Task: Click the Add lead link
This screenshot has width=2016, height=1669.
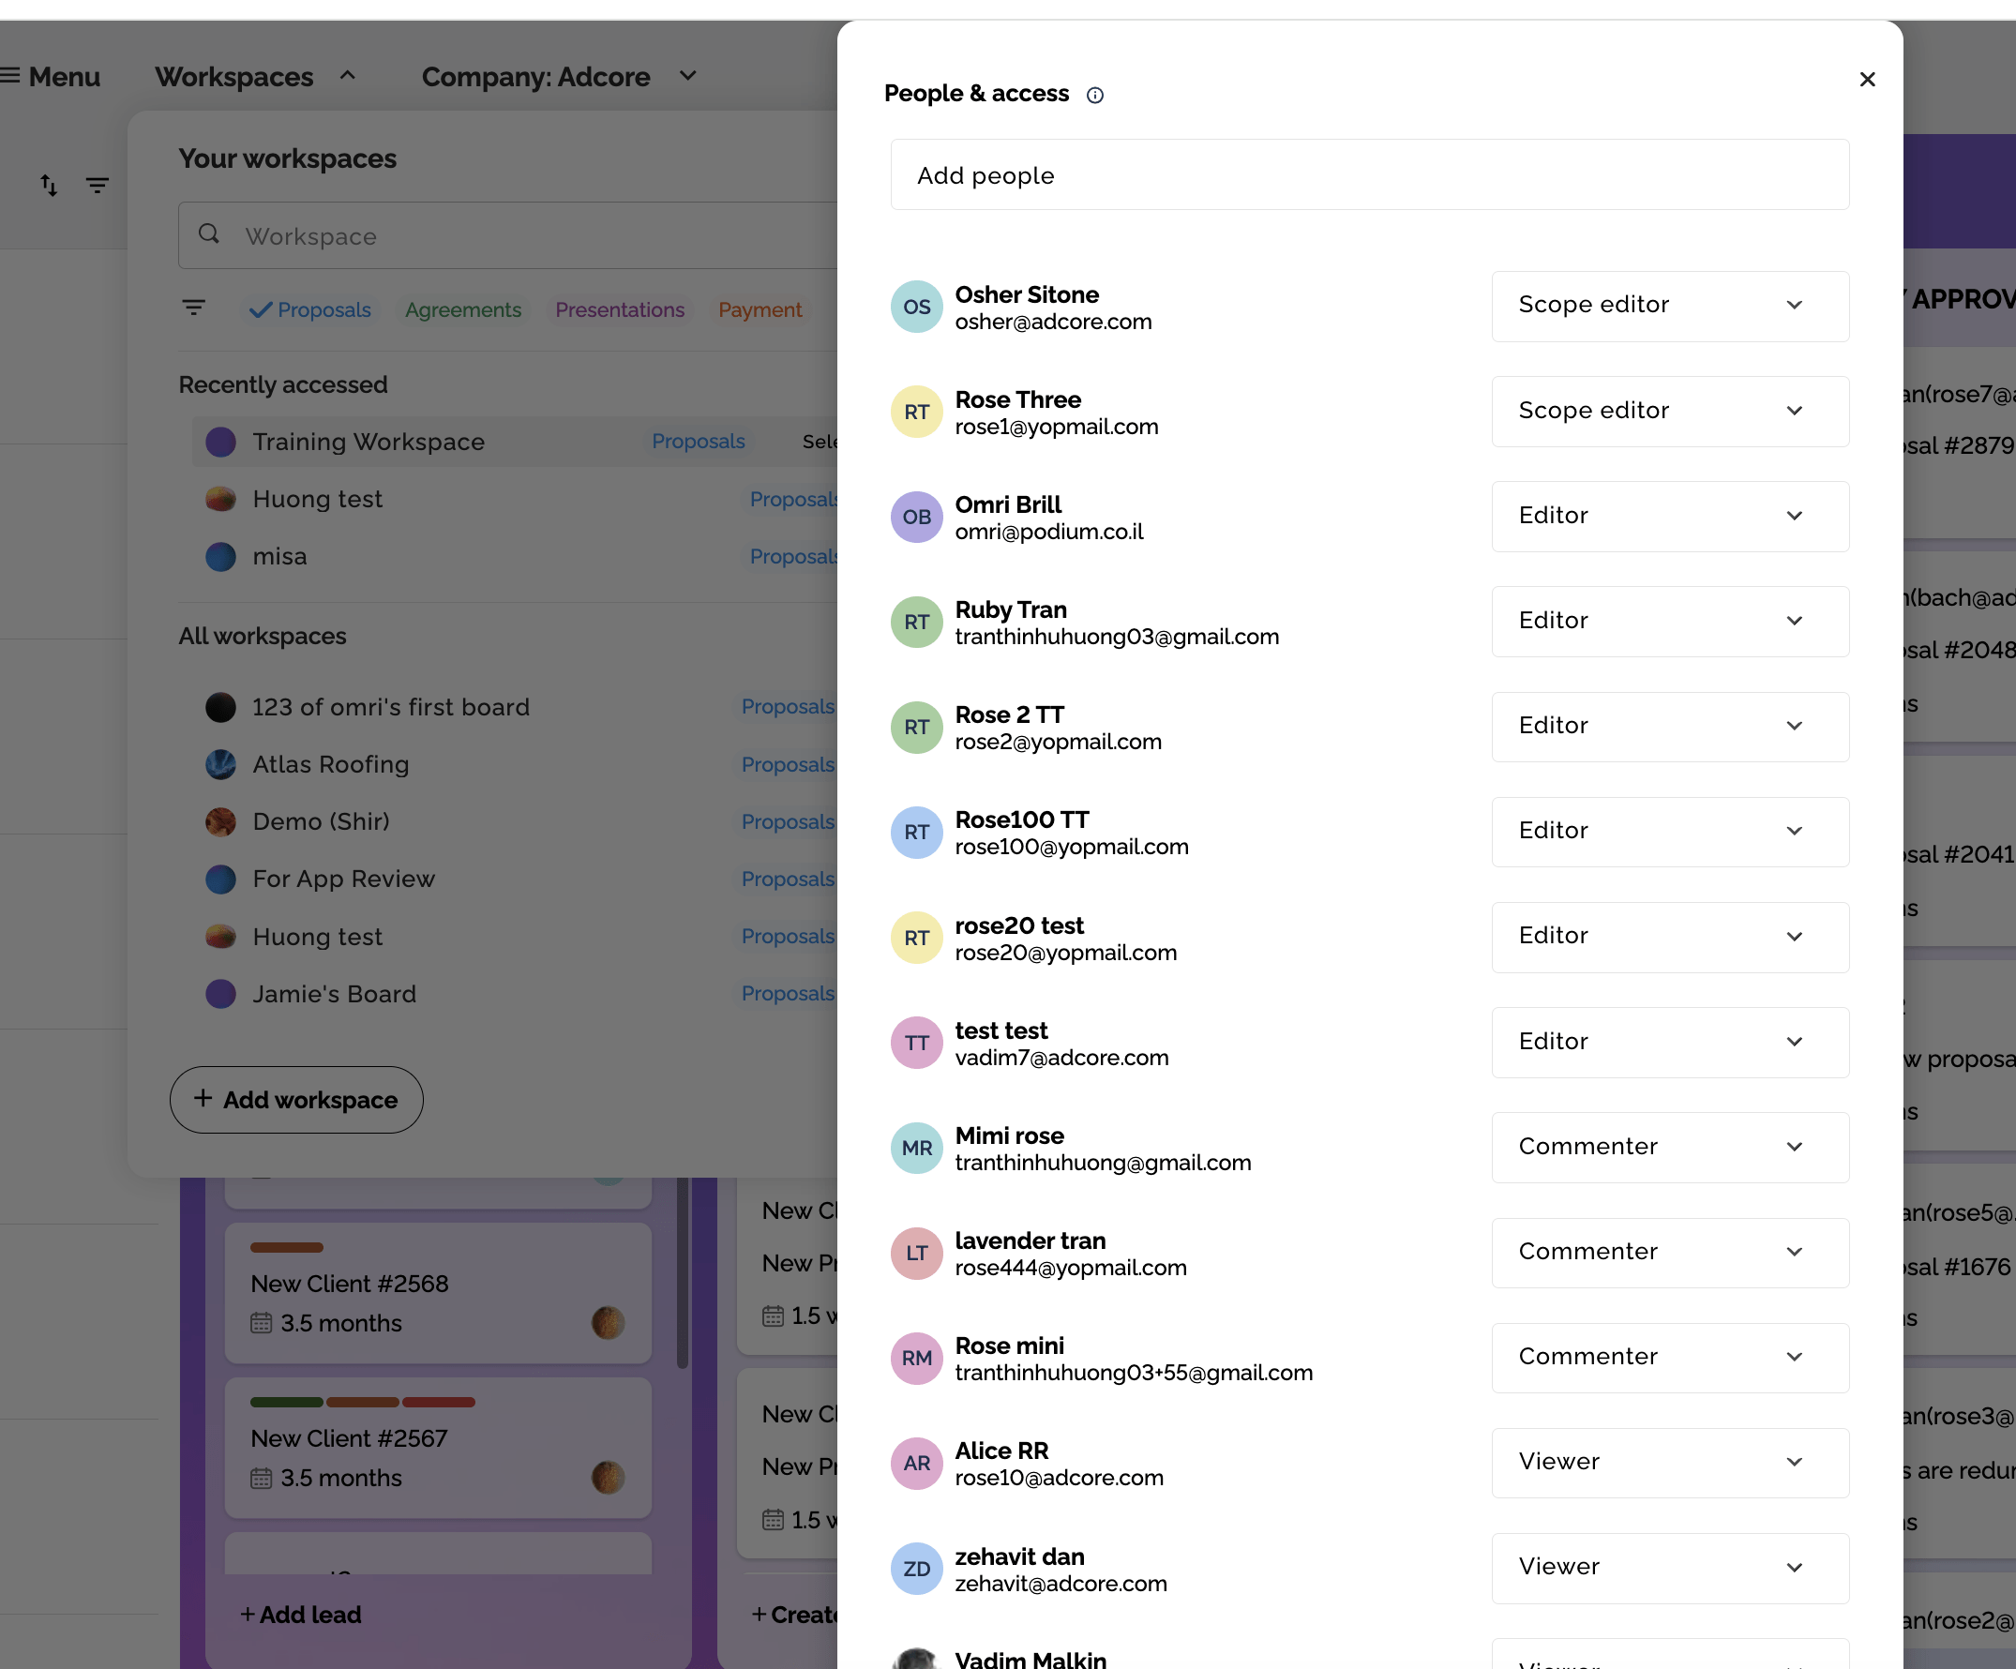Action: click(300, 1615)
